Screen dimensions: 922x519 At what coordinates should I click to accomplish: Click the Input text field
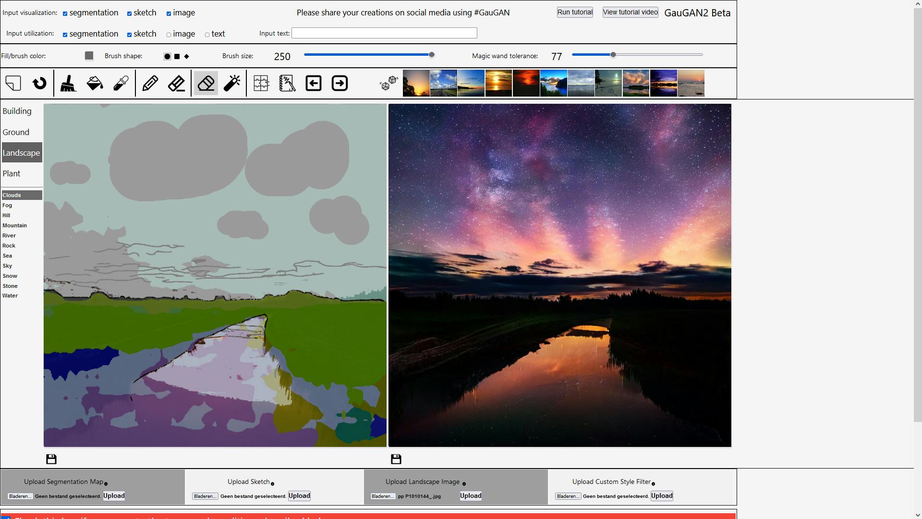click(384, 33)
